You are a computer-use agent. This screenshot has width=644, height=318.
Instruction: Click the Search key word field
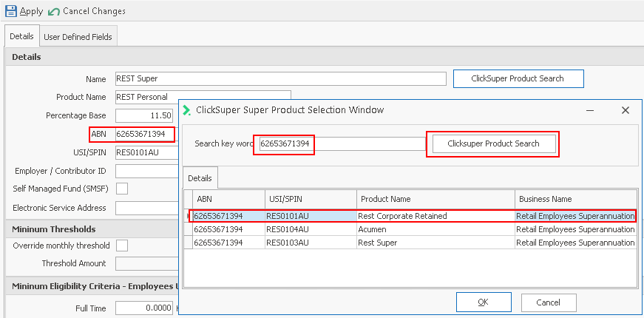340,143
